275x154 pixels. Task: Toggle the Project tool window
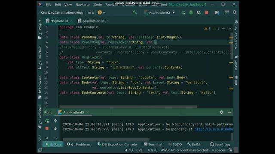pos(40,29)
